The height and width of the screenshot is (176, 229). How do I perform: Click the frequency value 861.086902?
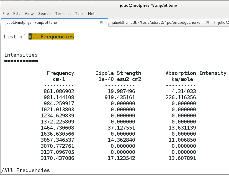pos(59,91)
